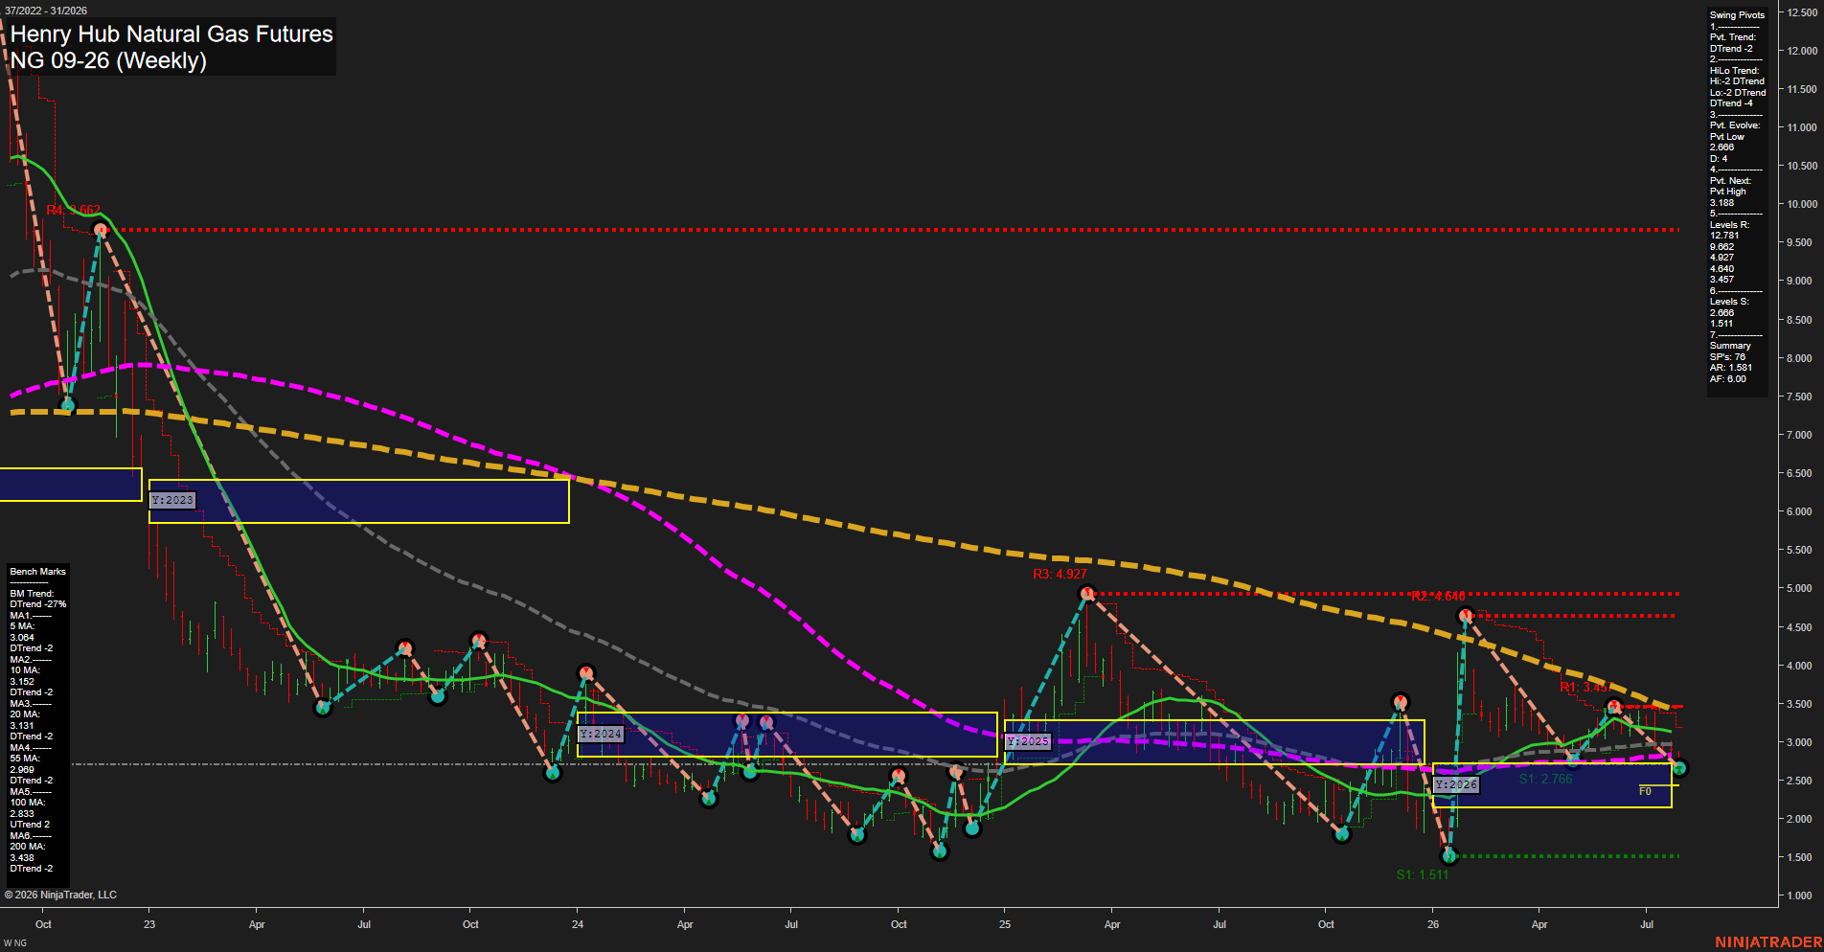This screenshot has width=1824, height=952.
Task: Click the F0 marker label
Action: (x=1645, y=791)
